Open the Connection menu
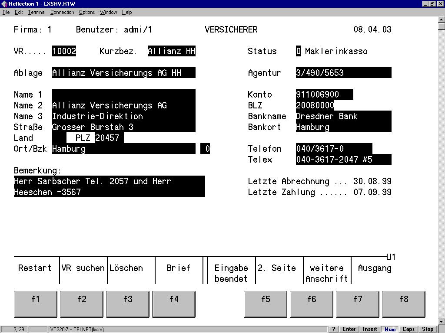The image size is (445, 333). [62, 12]
